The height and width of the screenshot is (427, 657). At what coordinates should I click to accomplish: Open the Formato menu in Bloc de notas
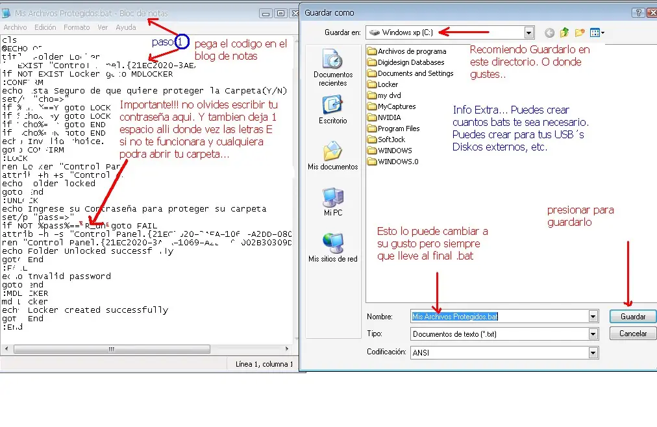click(x=77, y=27)
